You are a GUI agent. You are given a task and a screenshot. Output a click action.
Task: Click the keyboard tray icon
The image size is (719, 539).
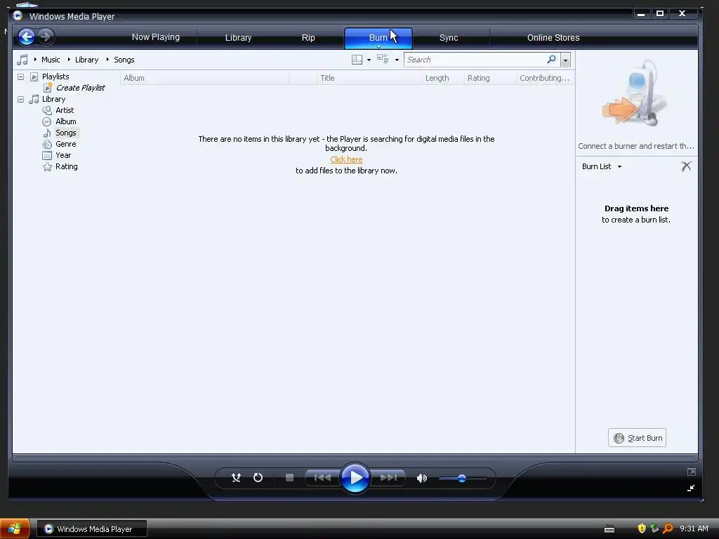(609, 529)
